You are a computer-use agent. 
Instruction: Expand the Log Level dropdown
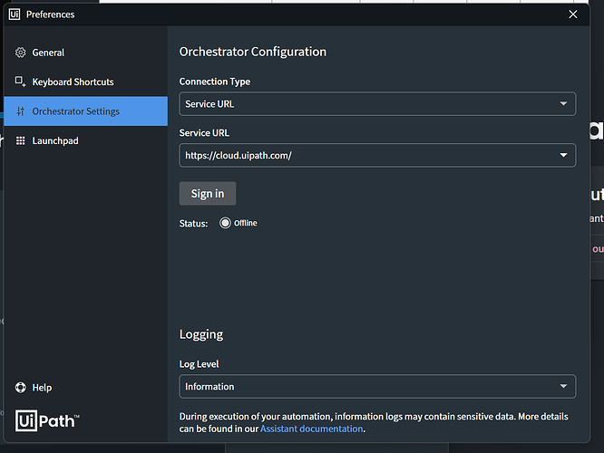coord(563,387)
